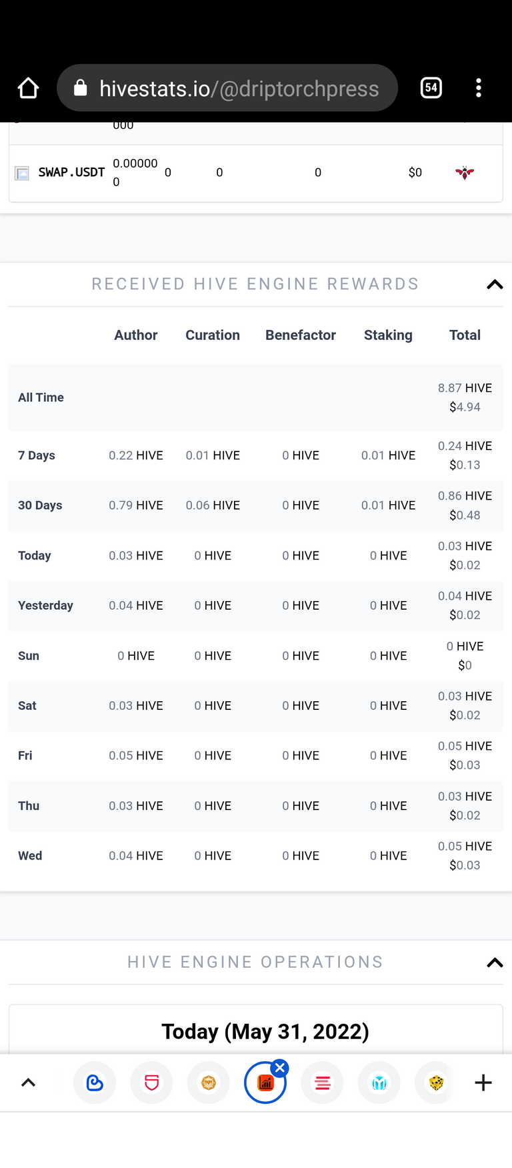
Task: Tap the red bee icon in SWAP.USDT row
Action: [x=465, y=173]
